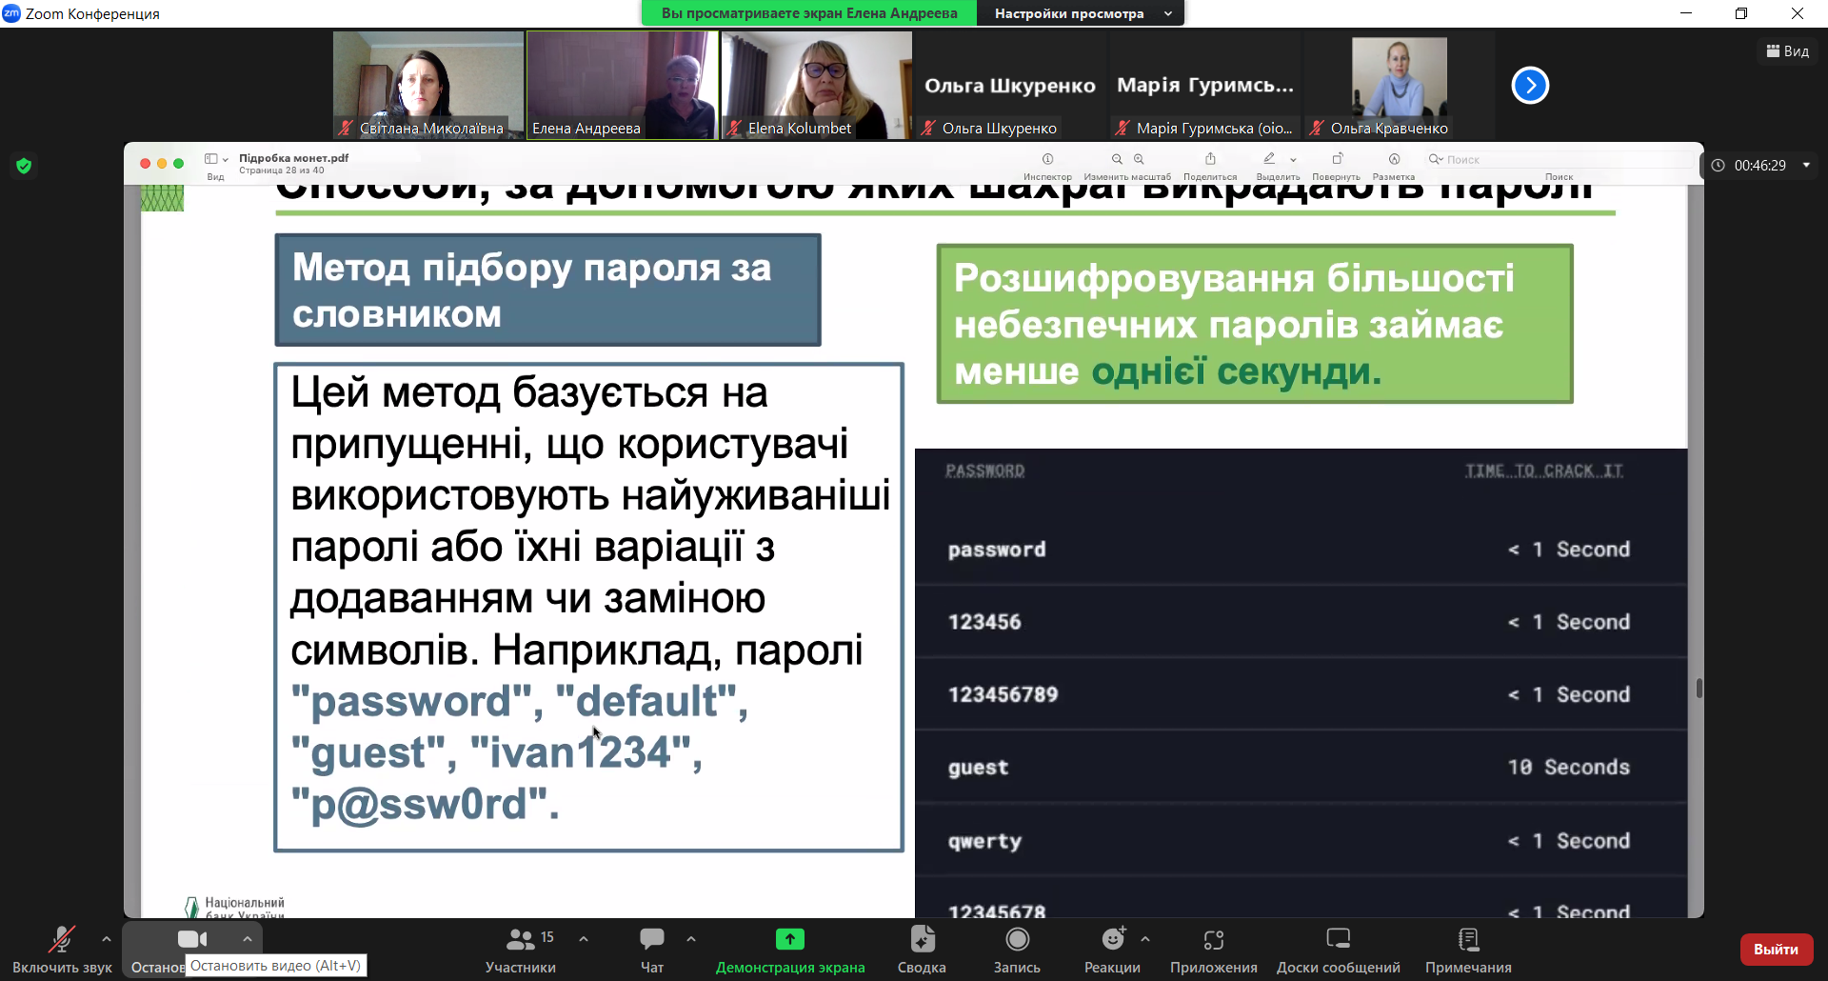Click the "password" row in the table

pyautogui.click(x=1301, y=550)
